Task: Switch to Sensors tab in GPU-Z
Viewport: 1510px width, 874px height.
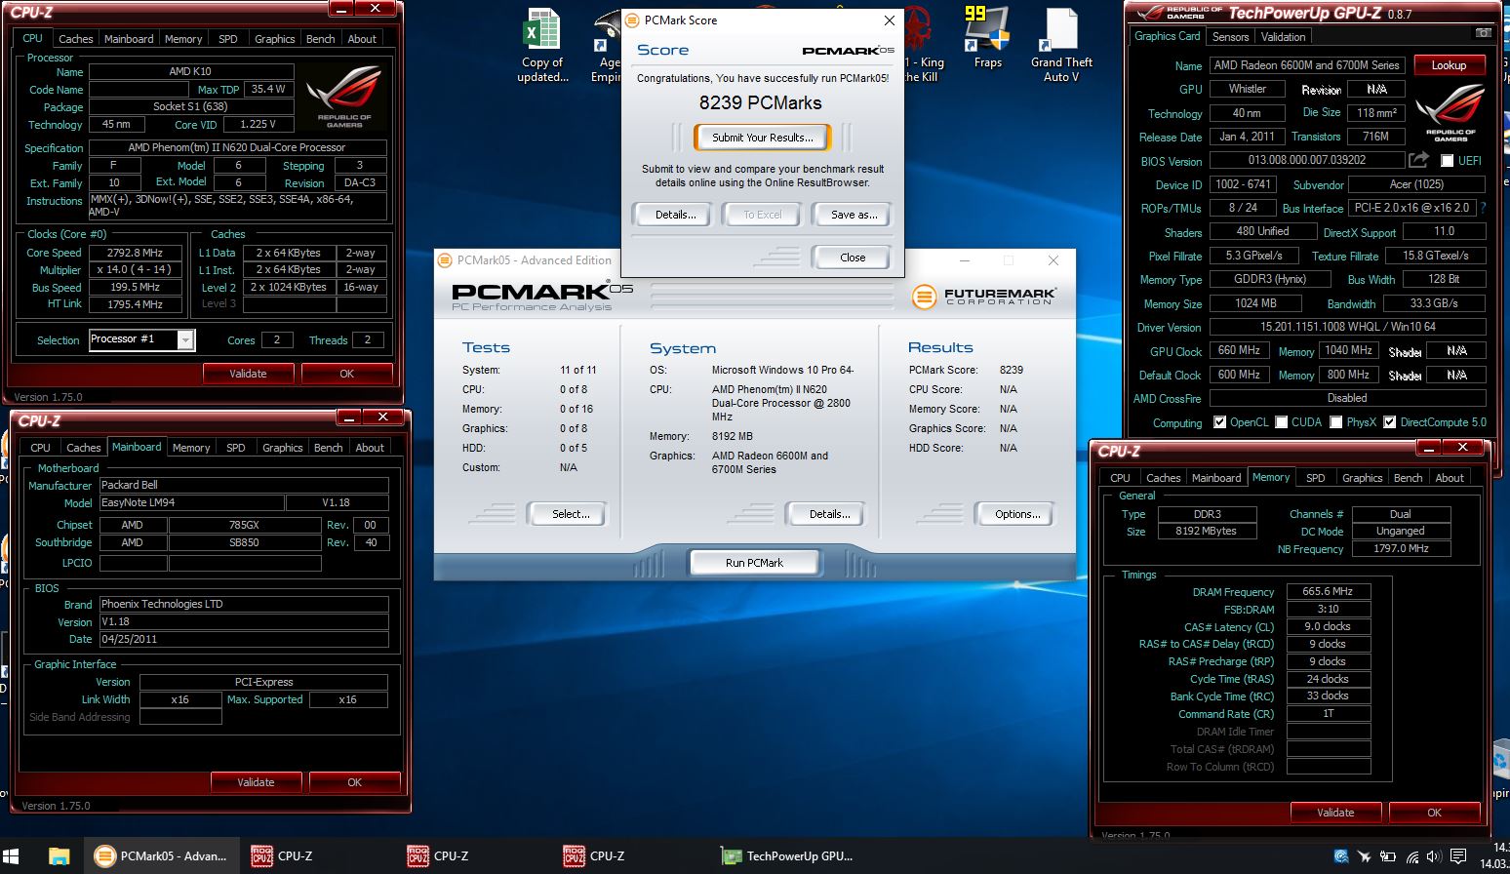Action: pos(1230,37)
